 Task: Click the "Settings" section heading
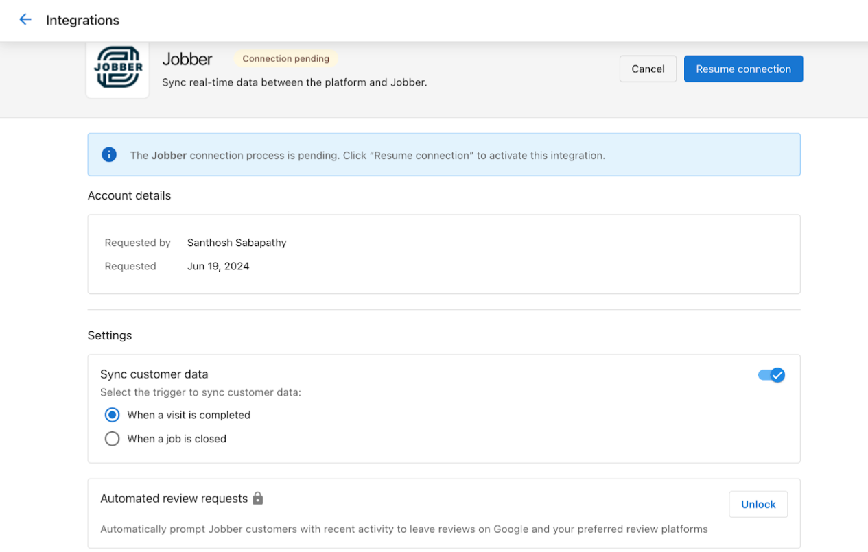point(110,335)
